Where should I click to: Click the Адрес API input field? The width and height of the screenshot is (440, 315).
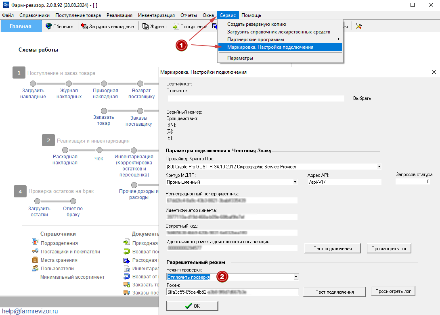[345, 182]
